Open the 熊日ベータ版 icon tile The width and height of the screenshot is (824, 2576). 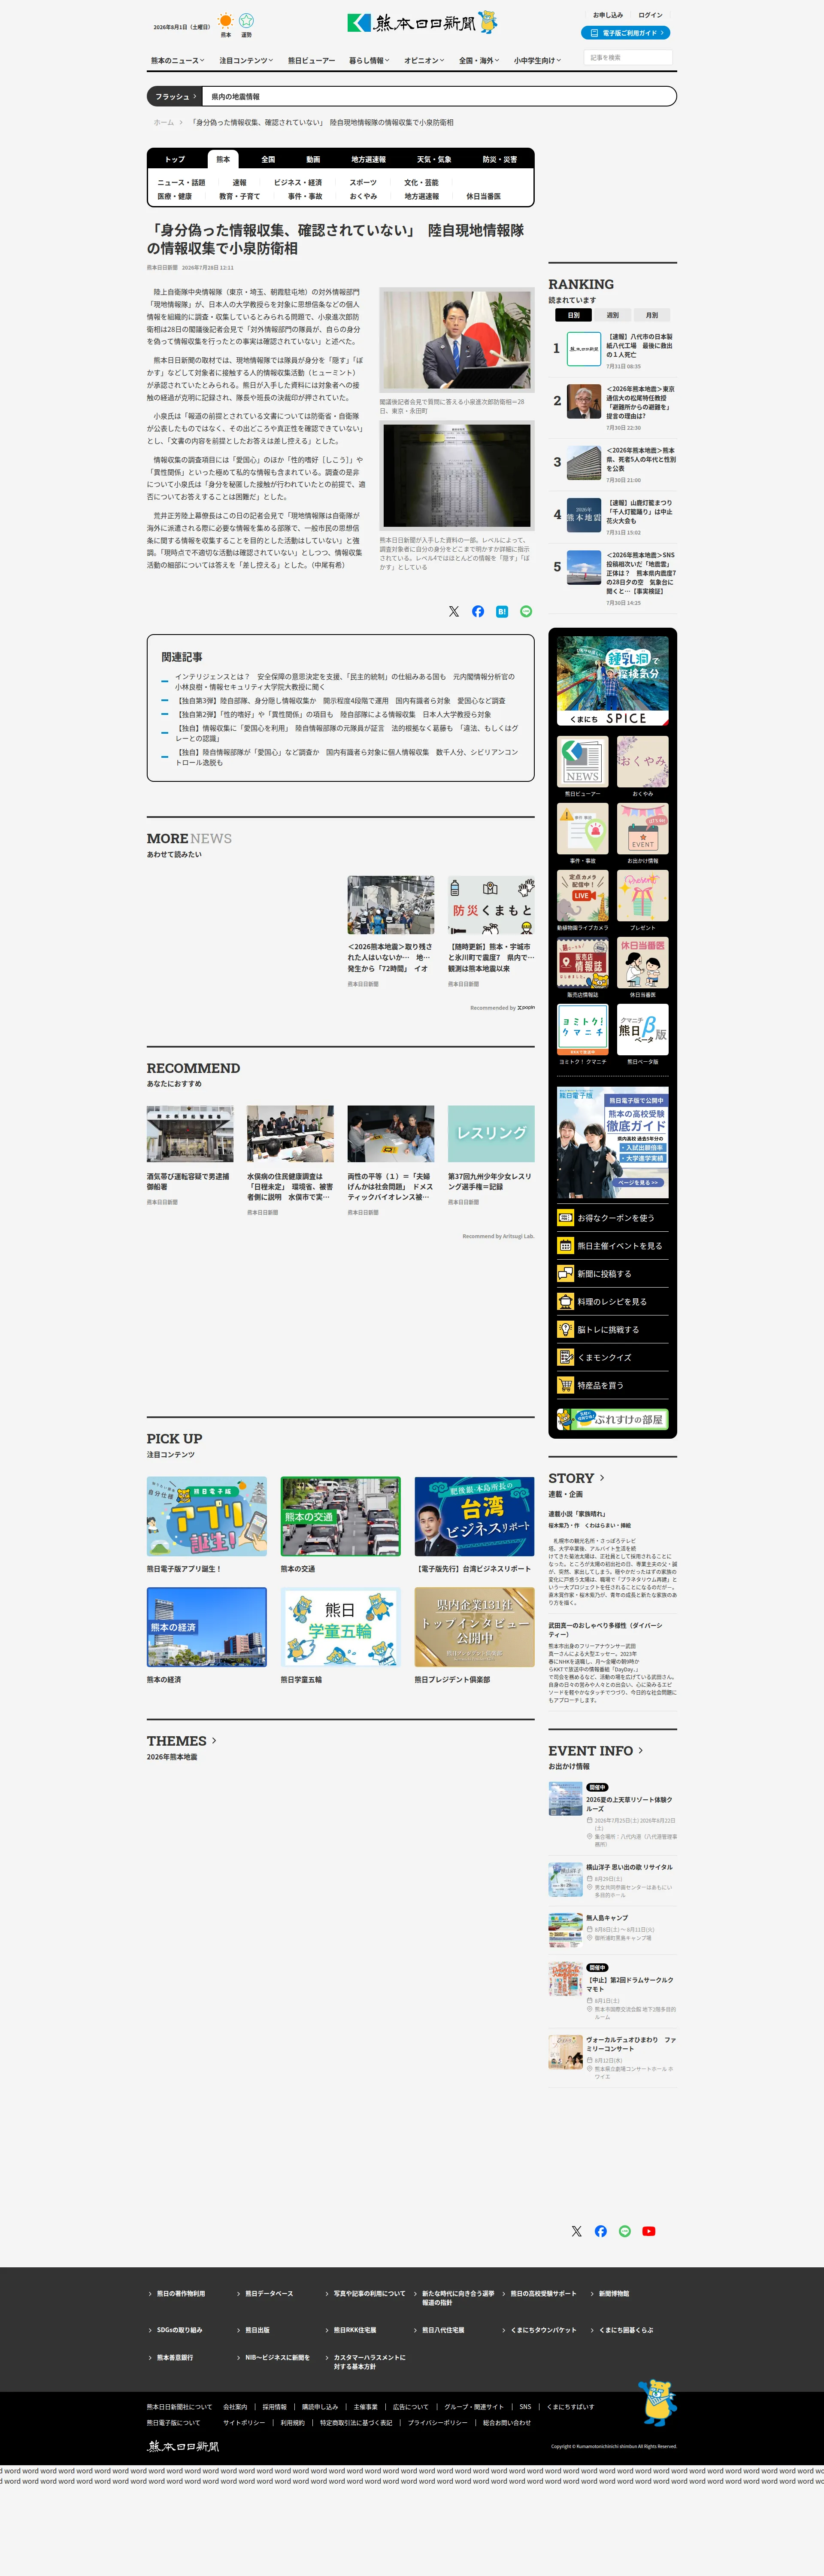[x=643, y=1030]
